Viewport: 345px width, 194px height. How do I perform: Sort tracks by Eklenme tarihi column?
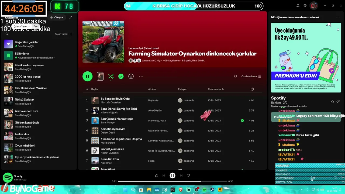[x=216, y=89]
